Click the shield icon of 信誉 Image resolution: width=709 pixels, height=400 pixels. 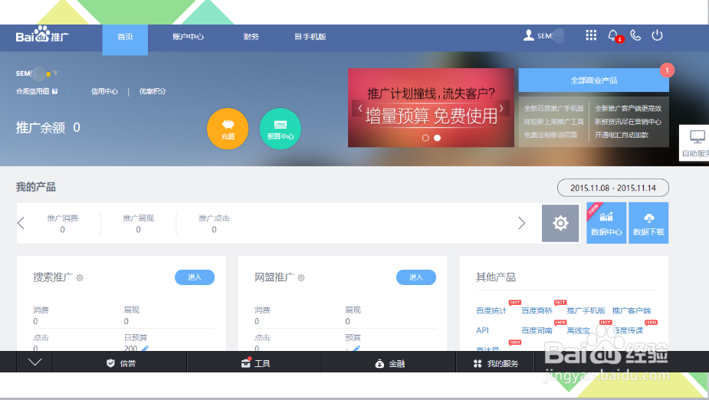tap(110, 363)
